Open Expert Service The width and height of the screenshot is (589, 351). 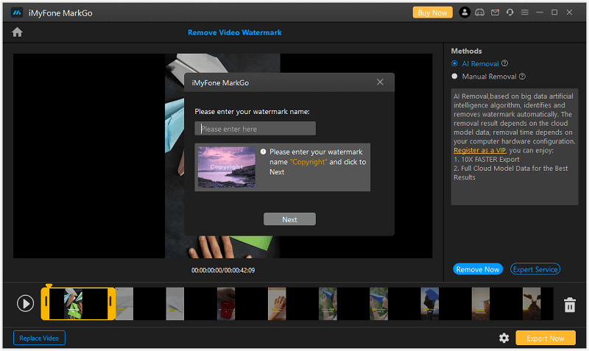[535, 269]
